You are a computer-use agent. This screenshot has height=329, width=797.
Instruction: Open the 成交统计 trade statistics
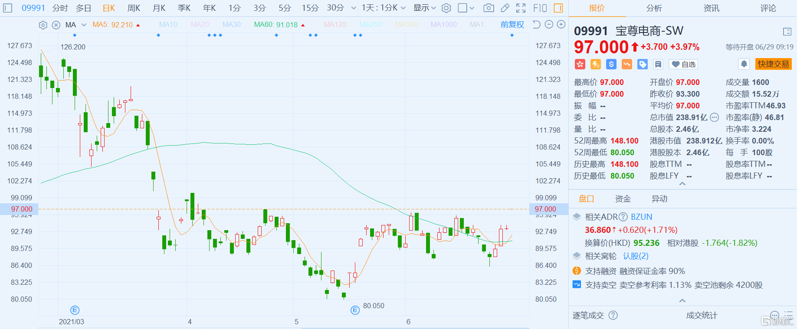point(702,315)
